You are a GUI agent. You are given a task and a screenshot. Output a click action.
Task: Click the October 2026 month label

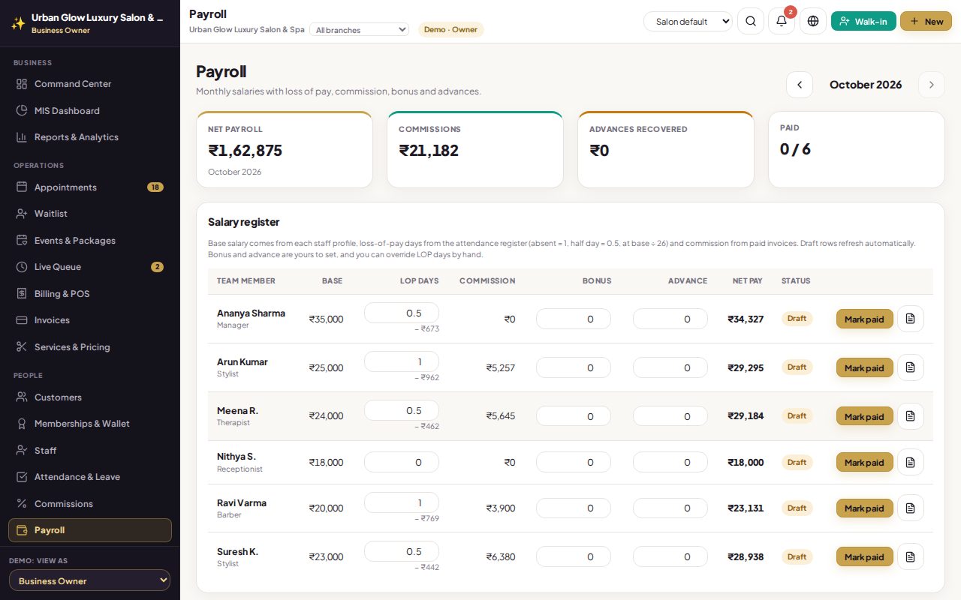866,85
